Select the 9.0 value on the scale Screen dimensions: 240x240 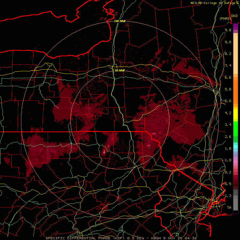[228, 42]
